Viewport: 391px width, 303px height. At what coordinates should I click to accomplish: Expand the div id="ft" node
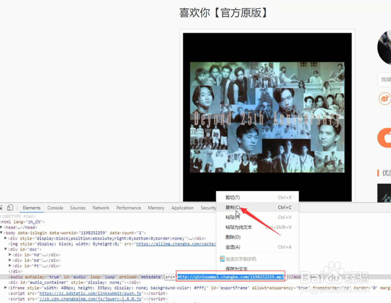tap(10, 265)
